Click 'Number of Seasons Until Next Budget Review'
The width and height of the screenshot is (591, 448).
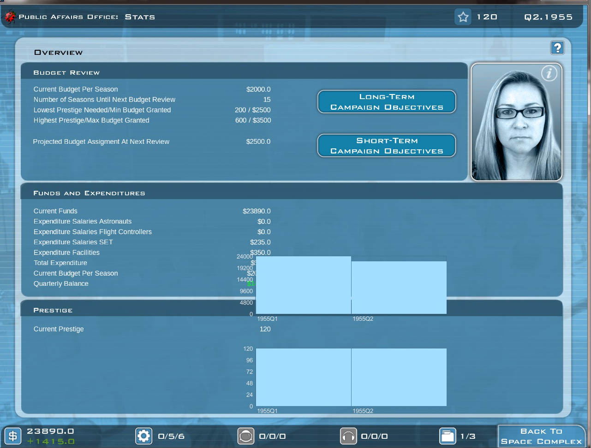pyautogui.click(x=104, y=100)
